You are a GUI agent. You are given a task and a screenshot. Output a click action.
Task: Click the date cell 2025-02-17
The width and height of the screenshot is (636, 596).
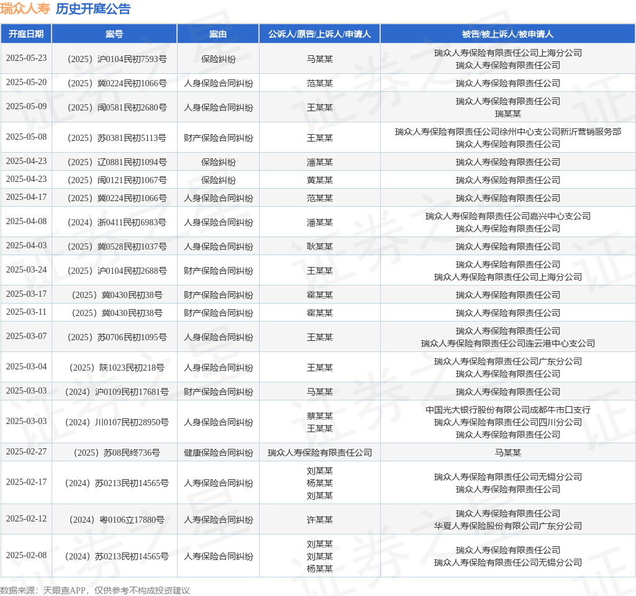(x=26, y=482)
